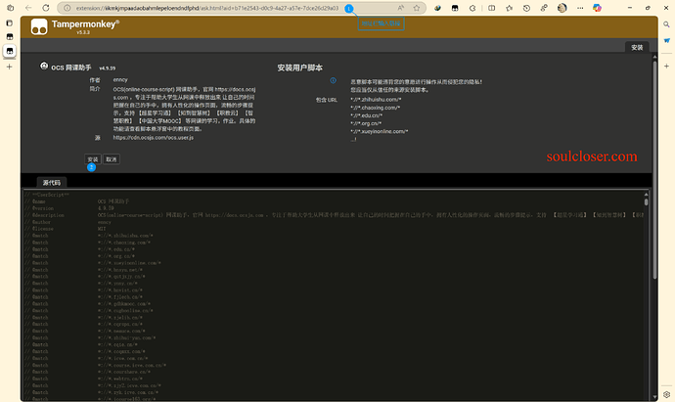The height and width of the screenshot is (402, 675).
Task: Click the page vertical scrollbar
Action: pos(654,170)
